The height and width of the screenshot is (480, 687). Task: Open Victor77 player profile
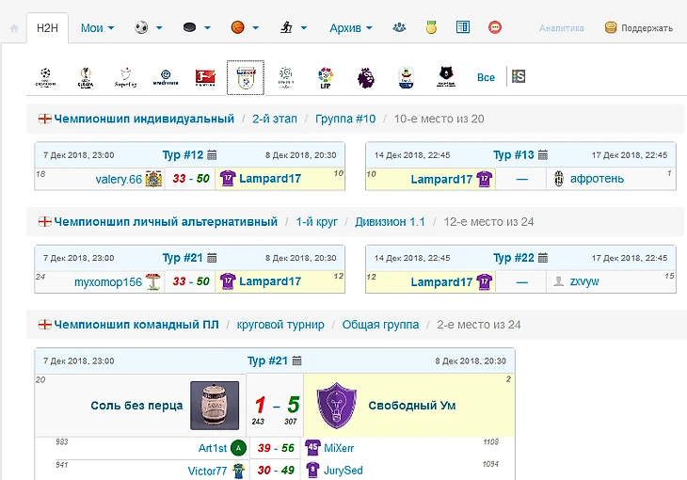tap(207, 471)
